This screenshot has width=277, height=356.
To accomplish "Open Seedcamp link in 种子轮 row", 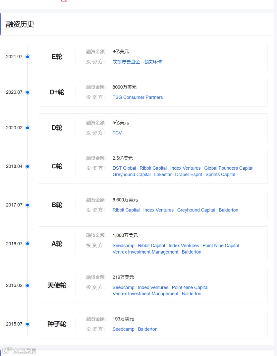I will pyautogui.click(x=123, y=329).
